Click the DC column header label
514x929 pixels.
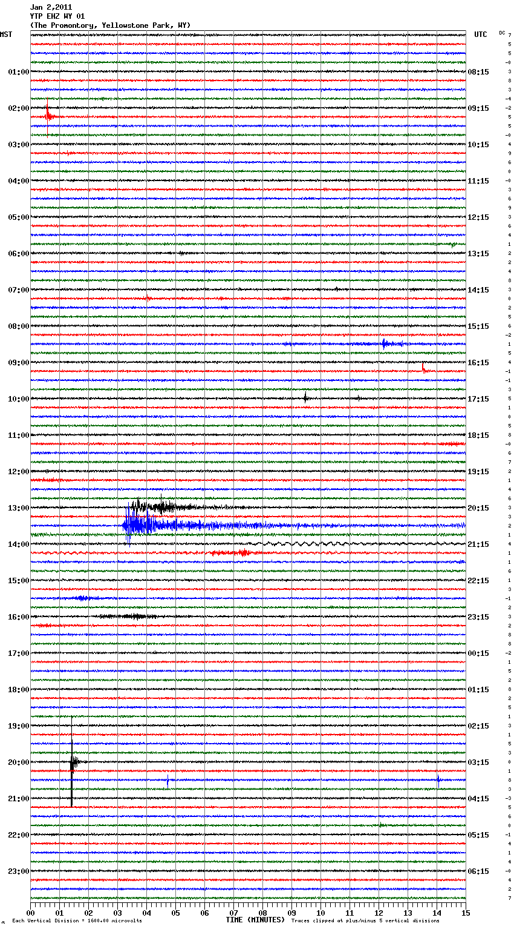[x=502, y=33]
